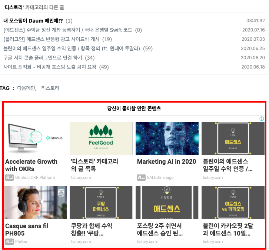Screen dimensions: 269x250
Task: Click 'Philips' advertiser text
Action: 21,241
